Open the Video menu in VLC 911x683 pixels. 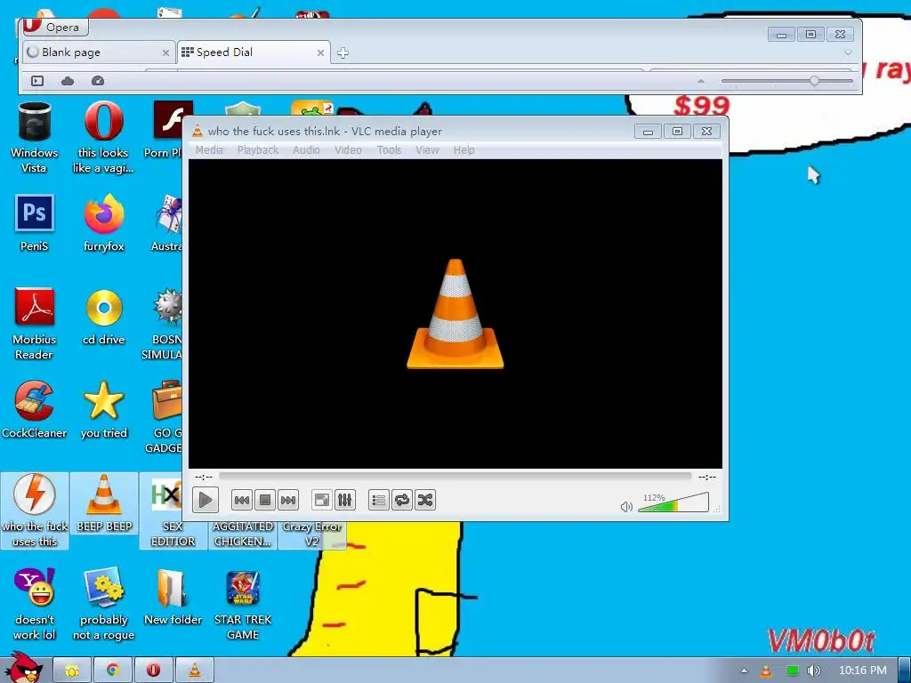tap(348, 149)
